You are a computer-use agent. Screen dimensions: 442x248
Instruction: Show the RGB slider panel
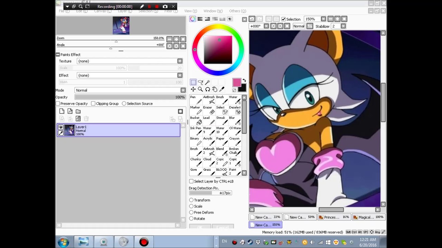200,19
